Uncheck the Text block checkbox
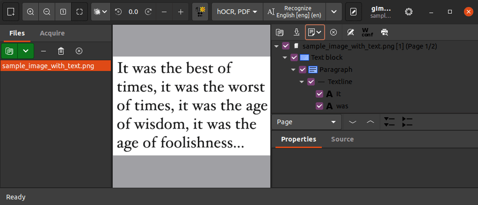 [294, 58]
